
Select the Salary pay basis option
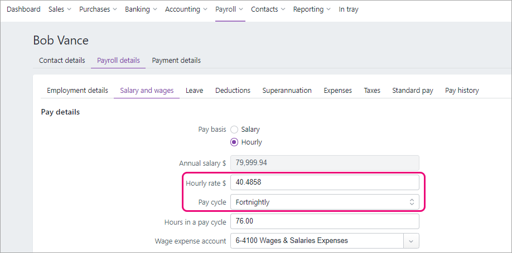pos(234,130)
